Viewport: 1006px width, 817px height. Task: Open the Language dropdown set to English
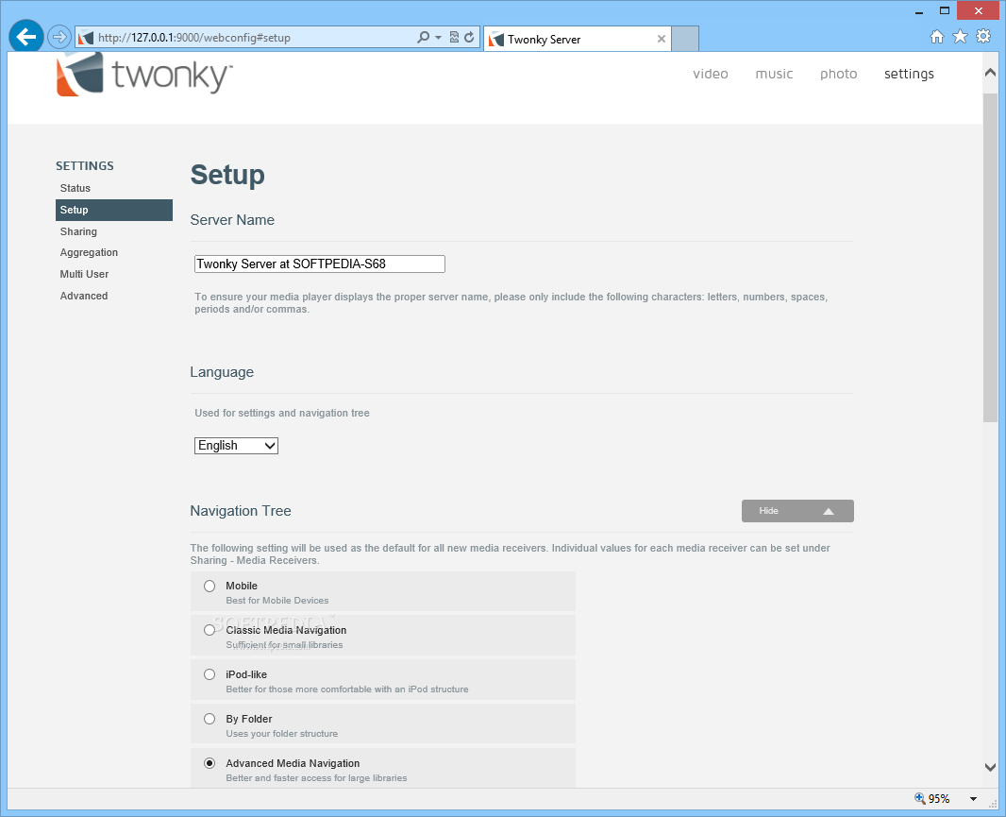click(236, 446)
